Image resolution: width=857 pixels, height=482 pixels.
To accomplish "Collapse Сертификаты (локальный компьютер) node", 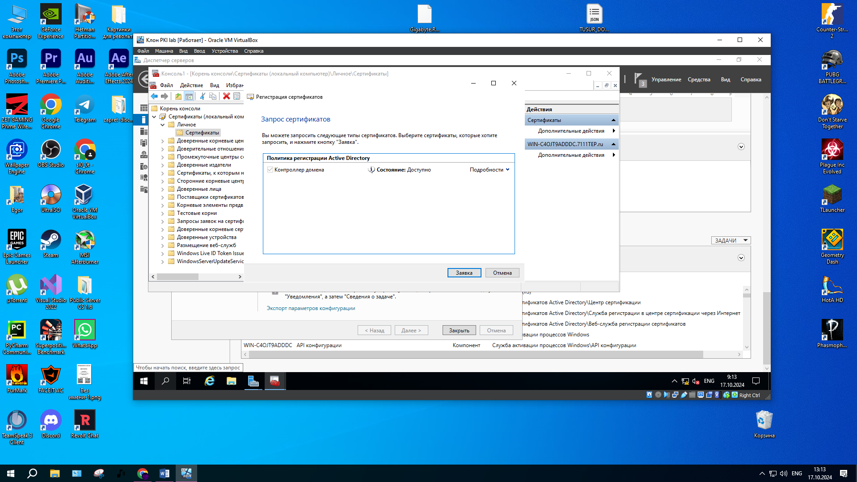I will point(154,117).
